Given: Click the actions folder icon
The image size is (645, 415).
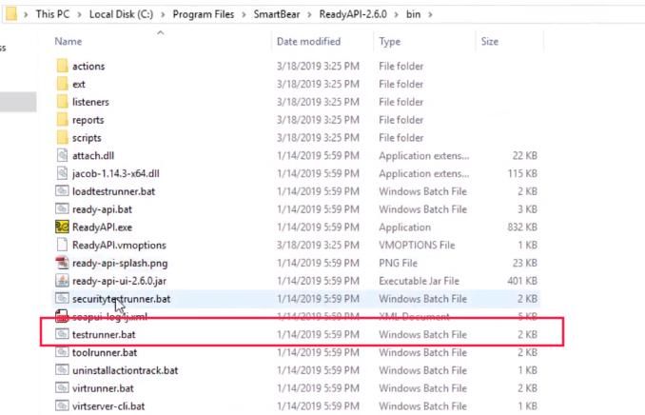Looking at the screenshot, I should pyautogui.click(x=62, y=66).
